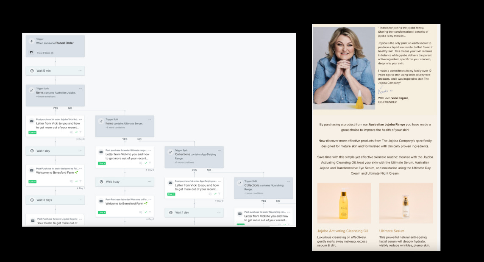Click clock icon on Wait 1 day below Ultimate range email
This screenshot has height=262, width=484.
pyautogui.click(x=101, y=182)
